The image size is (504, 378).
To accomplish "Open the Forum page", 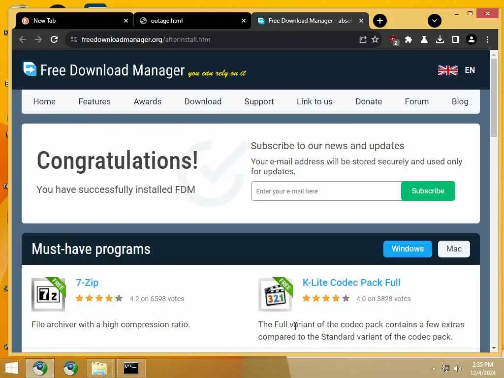I will [x=417, y=101].
